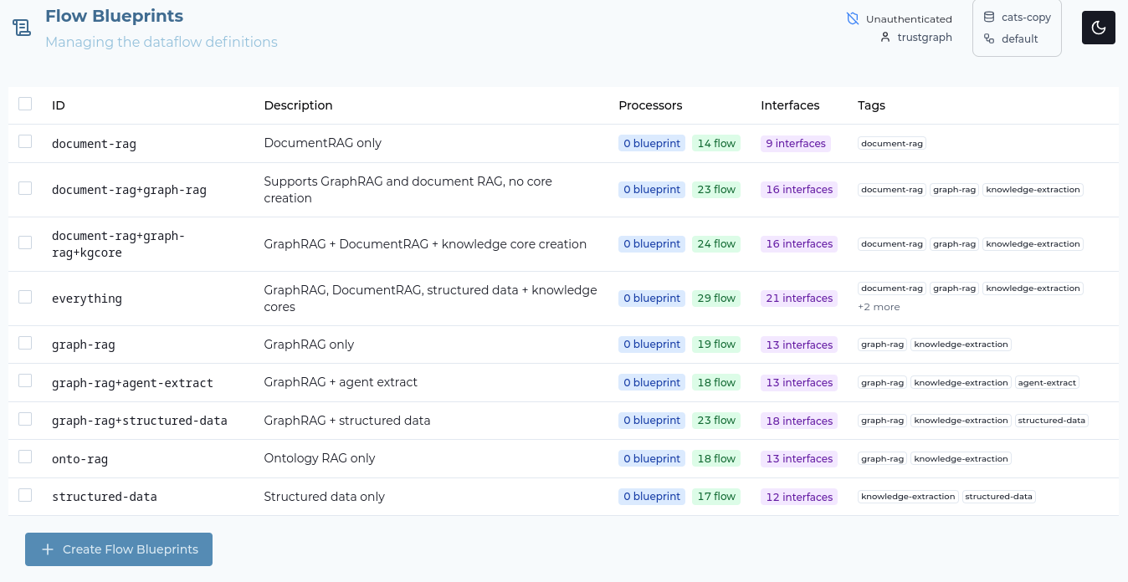Viewport: 1128px width, 582px height.
Task: Tick the checkbox for onto-rag
Action: coord(25,457)
